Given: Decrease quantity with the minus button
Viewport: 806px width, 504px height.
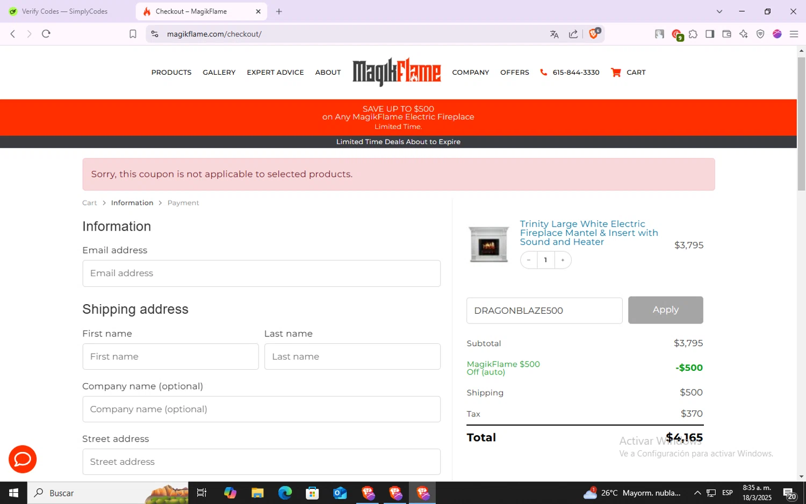Looking at the screenshot, I should (x=529, y=260).
